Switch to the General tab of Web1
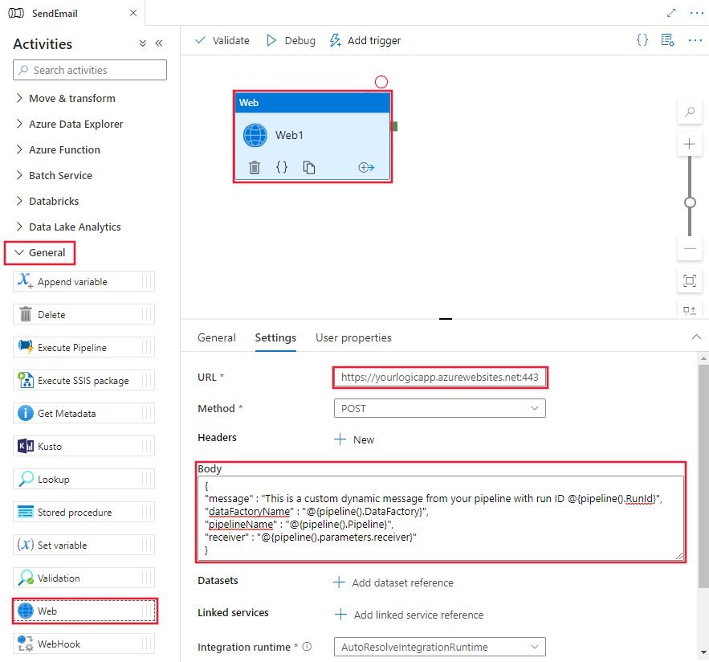The image size is (709, 662). pos(216,337)
